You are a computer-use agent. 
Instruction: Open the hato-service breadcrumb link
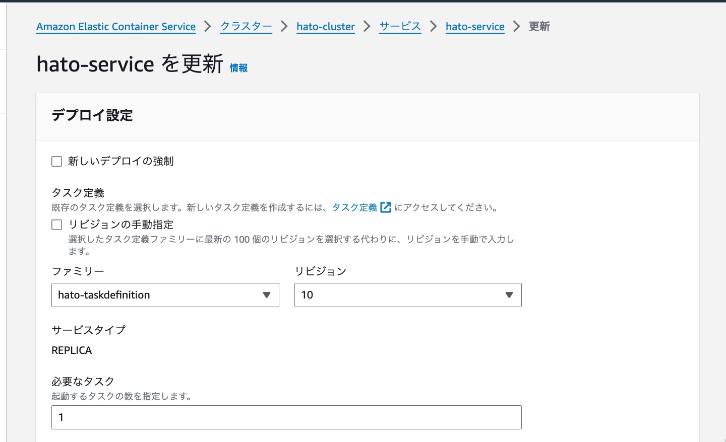[x=474, y=27]
